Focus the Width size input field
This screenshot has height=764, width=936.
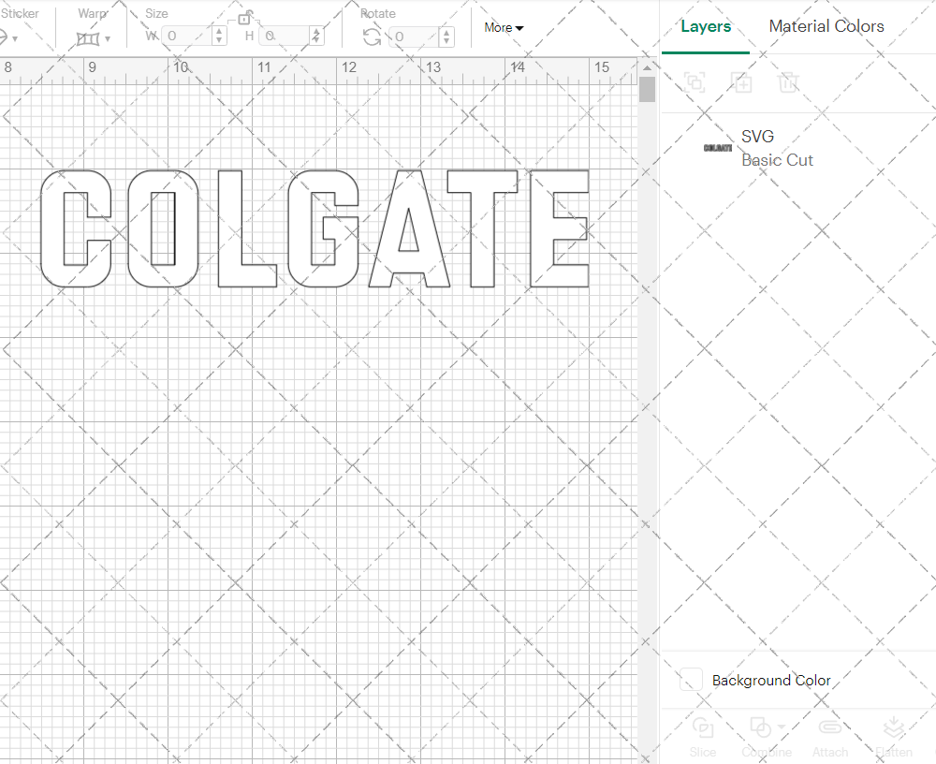(187, 36)
